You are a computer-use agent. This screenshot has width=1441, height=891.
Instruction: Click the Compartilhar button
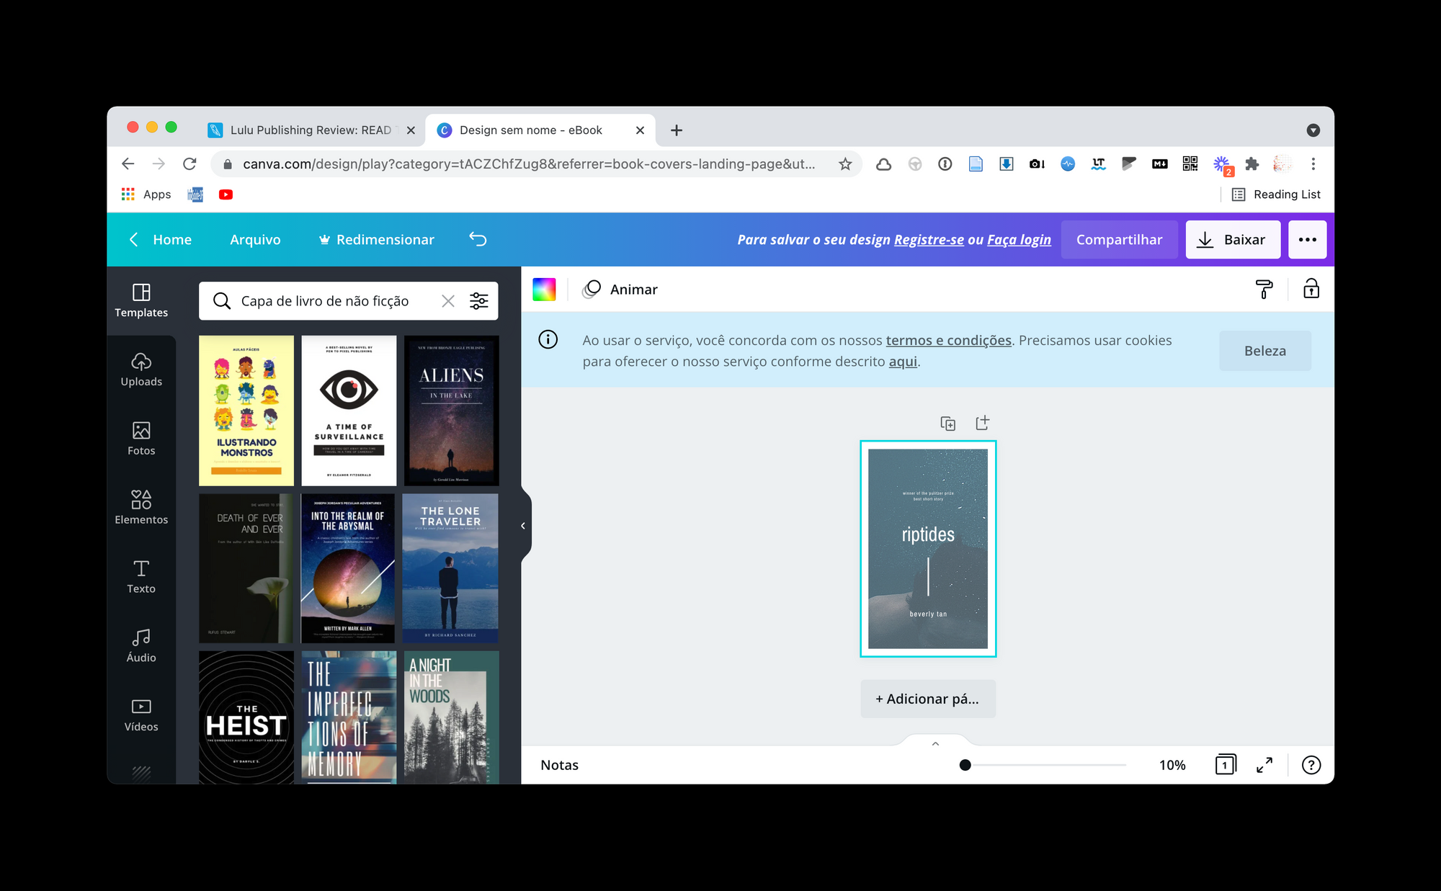1119,239
